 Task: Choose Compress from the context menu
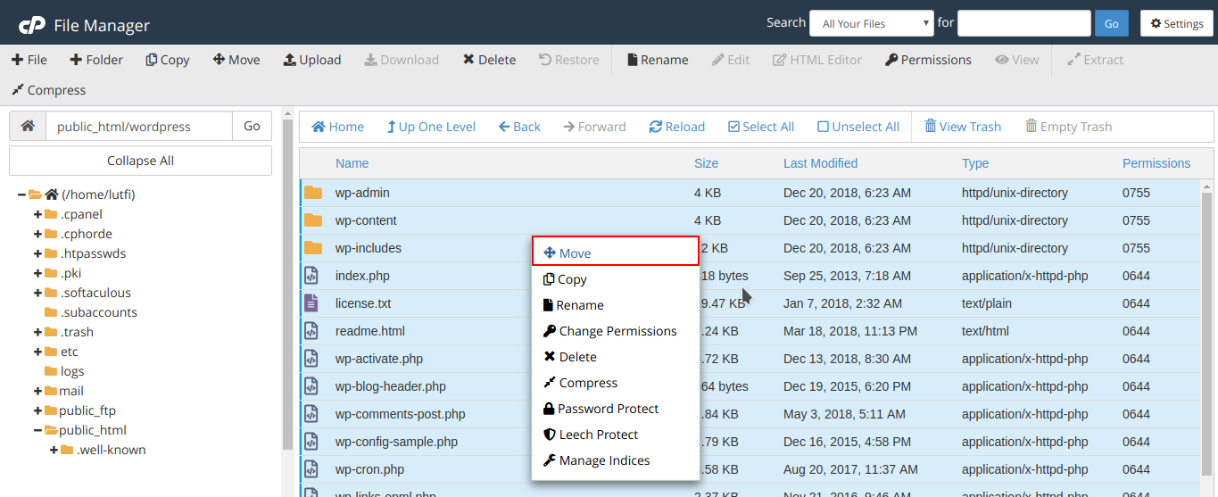(x=615, y=383)
